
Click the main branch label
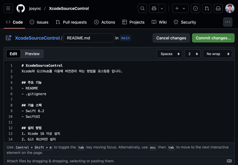[x=125, y=38]
